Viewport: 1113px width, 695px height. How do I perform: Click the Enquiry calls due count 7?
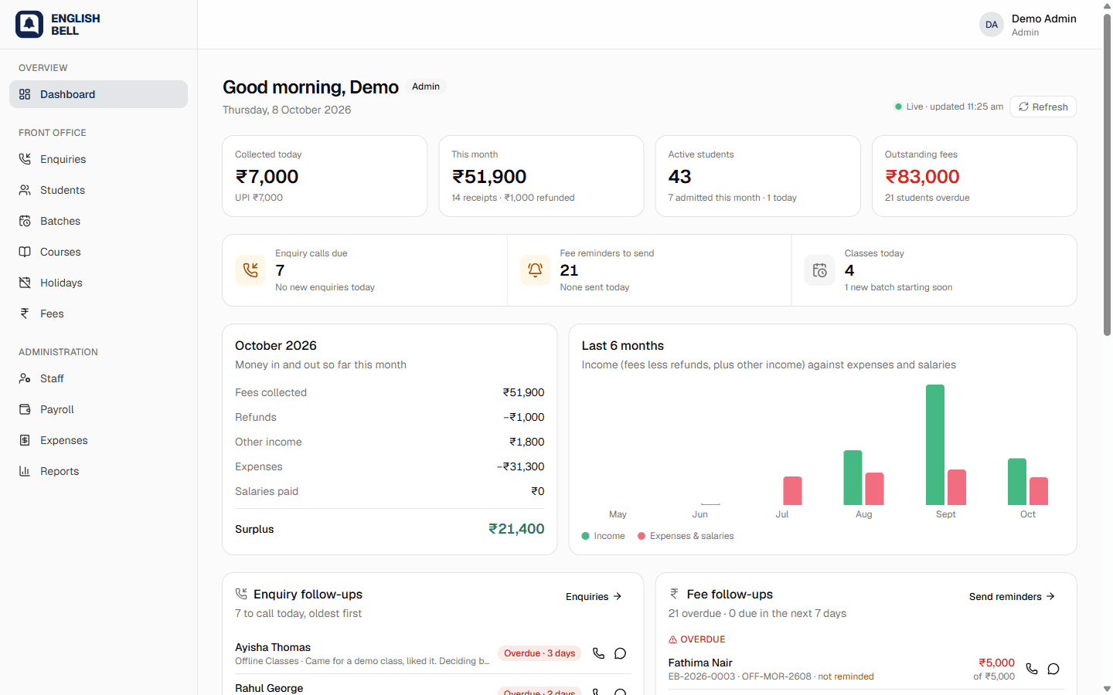click(x=280, y=270)
